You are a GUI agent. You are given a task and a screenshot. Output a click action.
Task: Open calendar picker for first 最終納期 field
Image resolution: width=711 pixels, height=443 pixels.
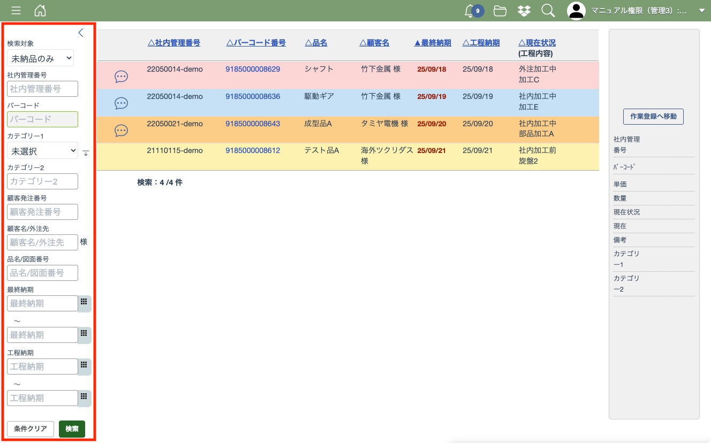click(84, 303)
